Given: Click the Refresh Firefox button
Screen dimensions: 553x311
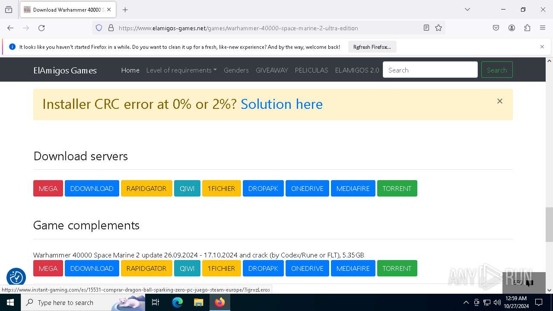Looking at the screenshot, I should tap(372, 47).
